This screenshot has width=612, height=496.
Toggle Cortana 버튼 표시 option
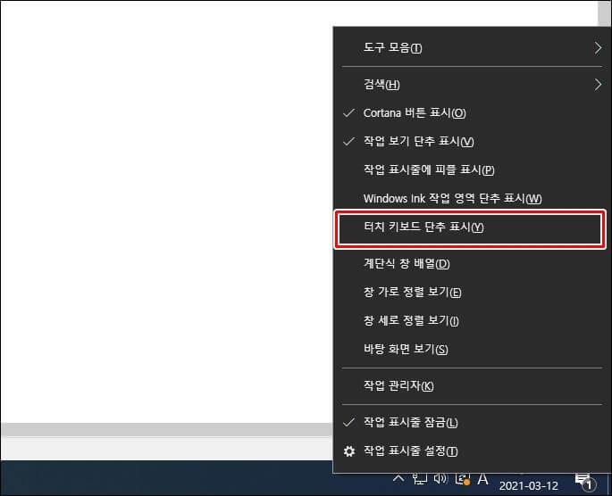click(470, 113)
